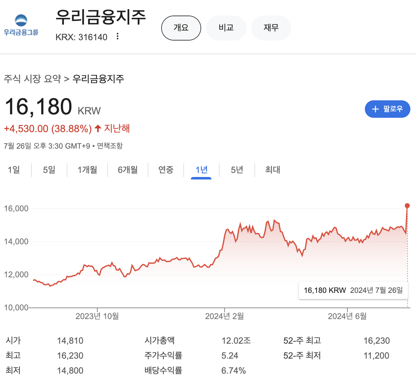Click the 우리금융지주 breadcrumb text
This screenshot has height=382, width=416.
click(98, 79)
